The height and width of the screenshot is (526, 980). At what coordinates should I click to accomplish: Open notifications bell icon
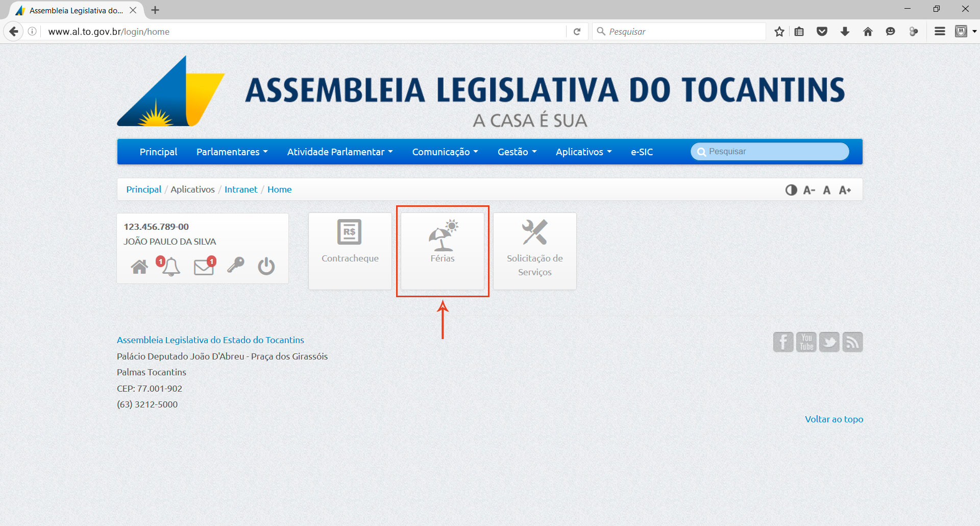click(170, 266)
